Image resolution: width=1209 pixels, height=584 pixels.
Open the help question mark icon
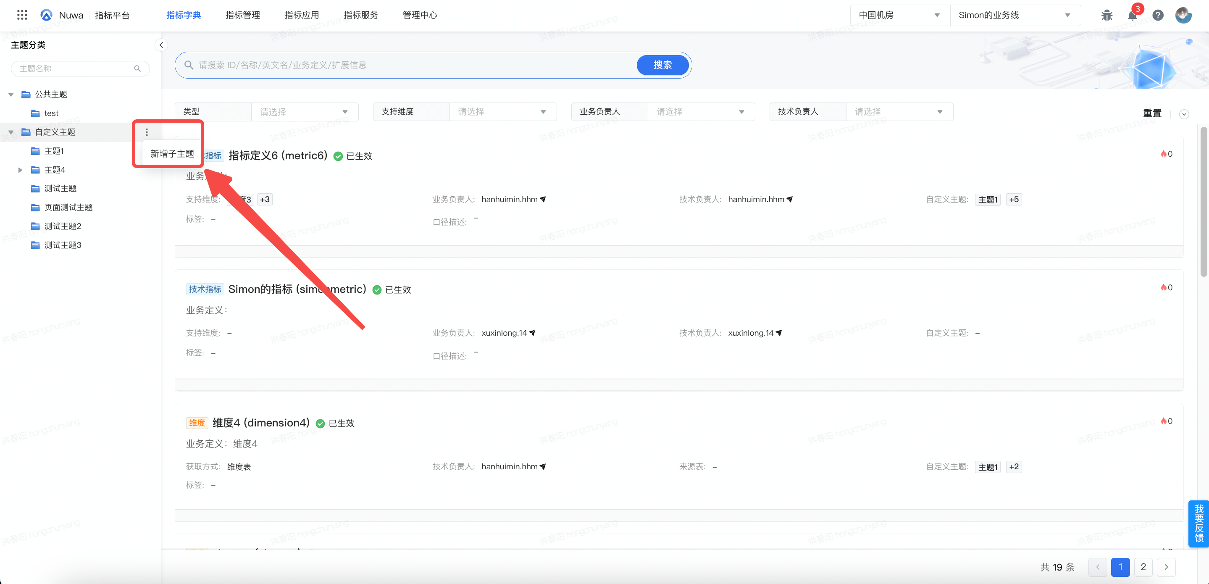coord(1158,15)
